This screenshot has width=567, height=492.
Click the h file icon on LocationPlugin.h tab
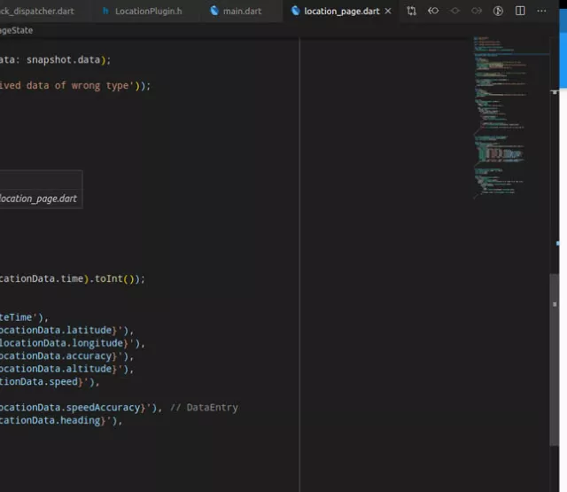click(x=106, y=11)
